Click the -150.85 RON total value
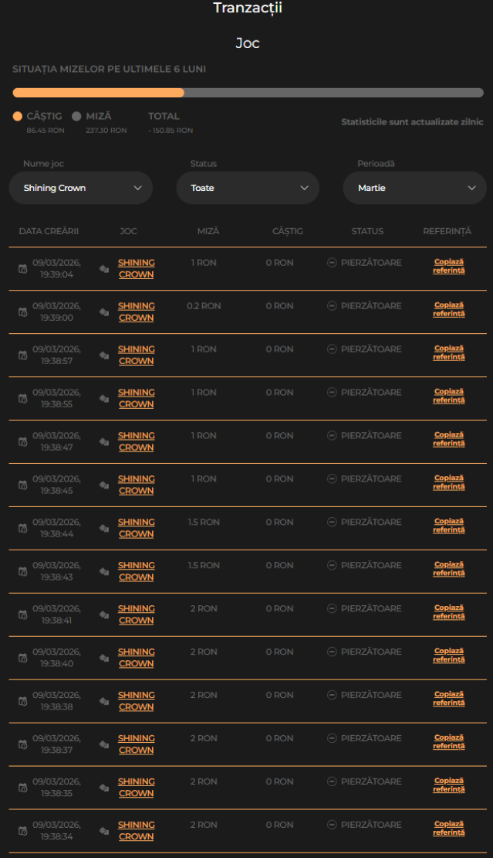 point(171,131)
